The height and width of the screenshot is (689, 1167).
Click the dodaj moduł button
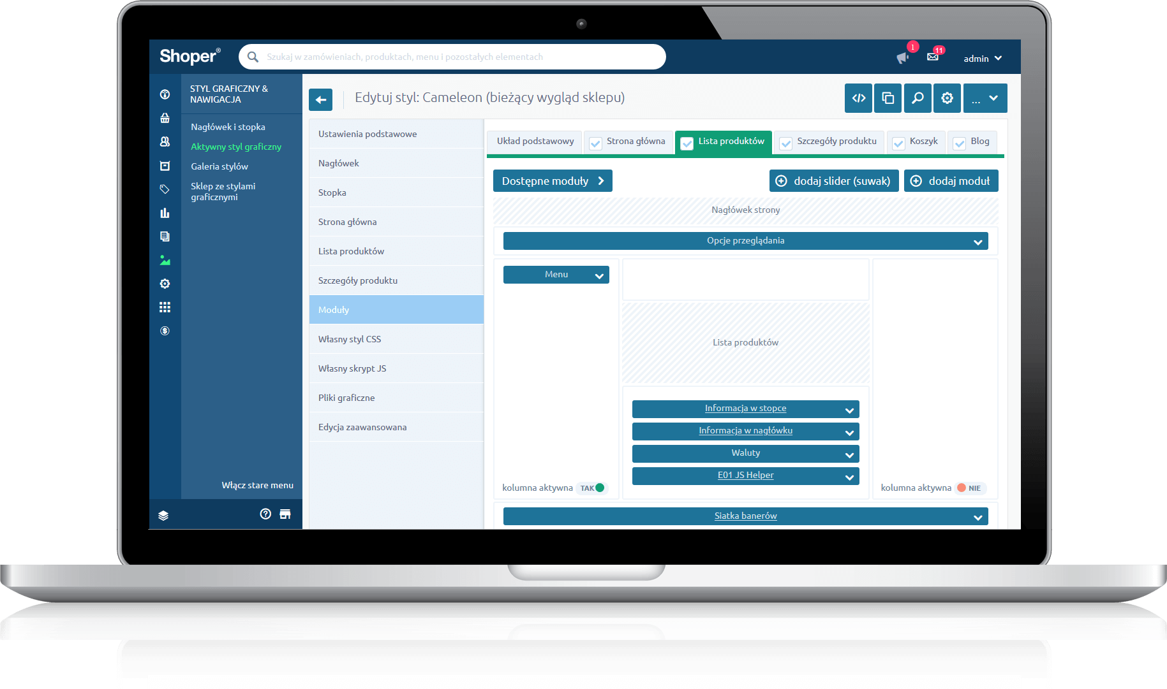click(951, 181)
